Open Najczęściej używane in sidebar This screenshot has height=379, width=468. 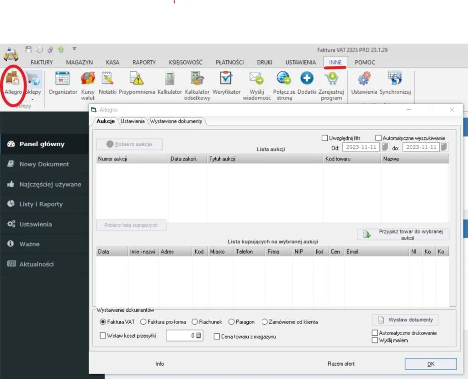(44, 184)
